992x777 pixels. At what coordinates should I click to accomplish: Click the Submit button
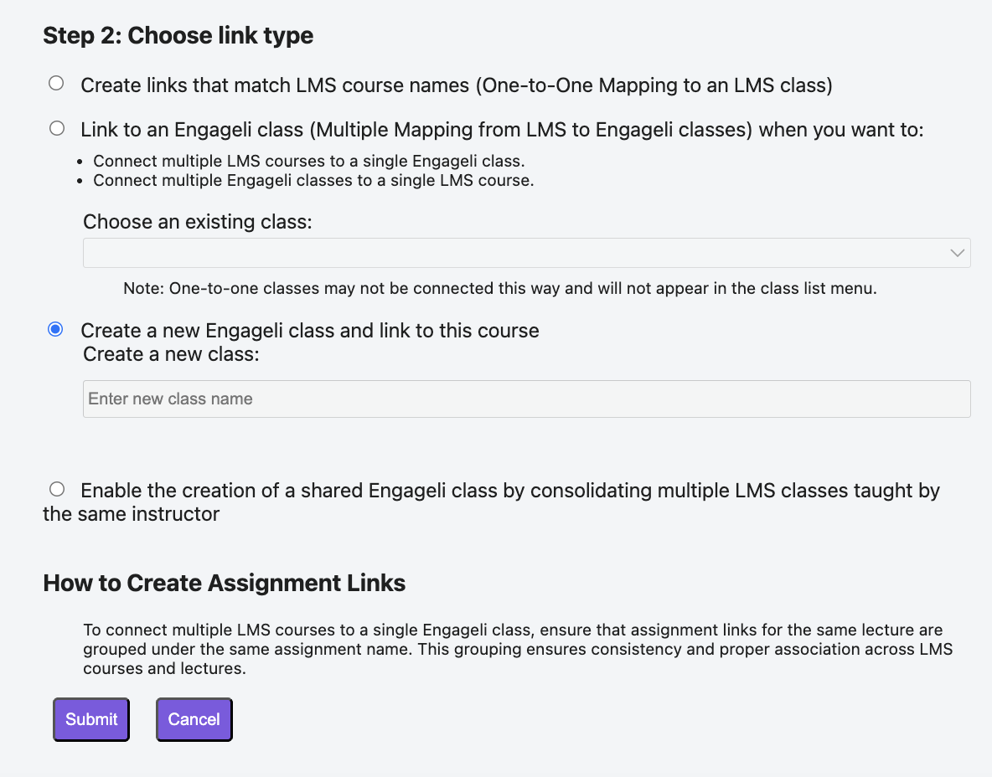point(91,719)
